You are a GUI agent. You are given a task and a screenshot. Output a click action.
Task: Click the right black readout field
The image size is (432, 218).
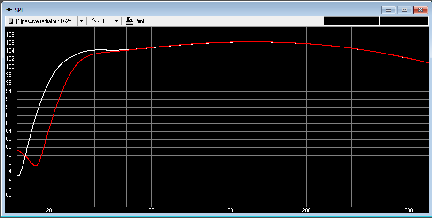point(404,21)
